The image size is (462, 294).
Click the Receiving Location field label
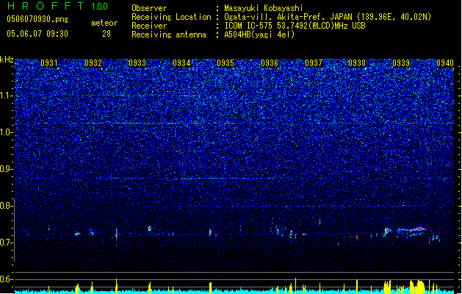171,17
